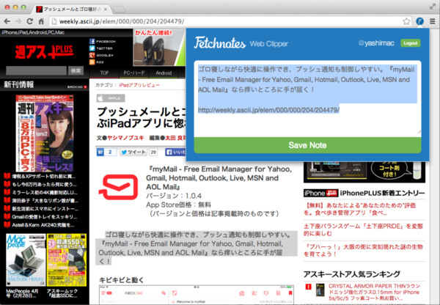Close the current browser tab
The image size is (440, 305).
pos(106,10)
